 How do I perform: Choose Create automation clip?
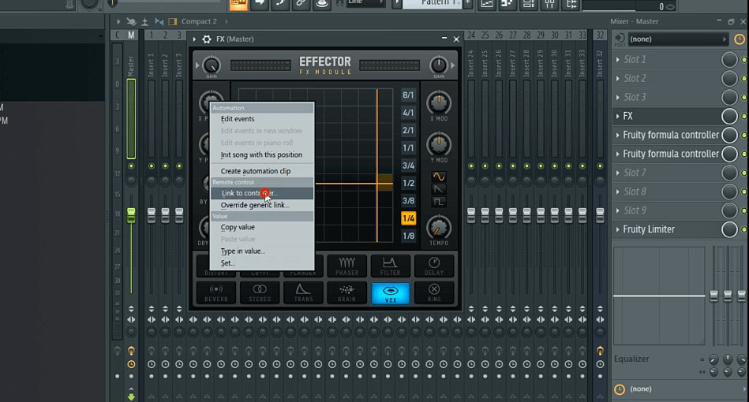[x=262, y=171]
